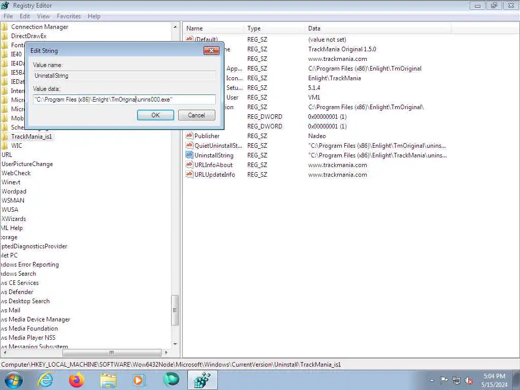
Task: Select the WIC folder icon
Action: (4, 146)
